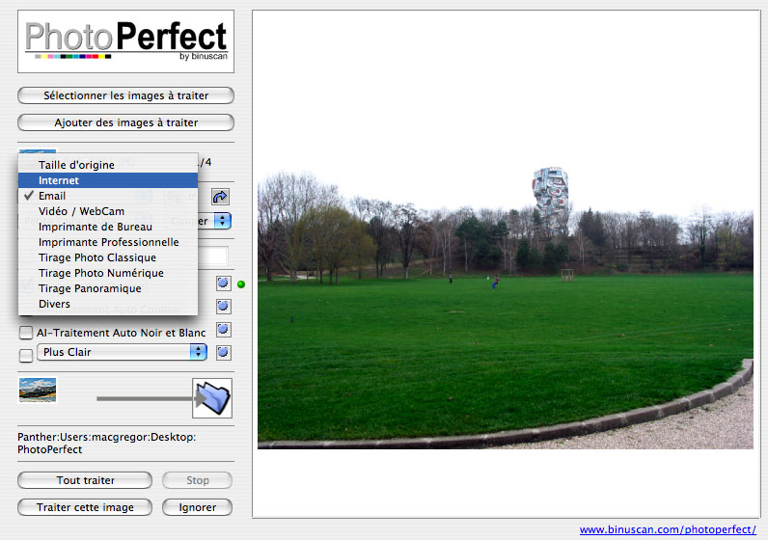Open the Plus Clair dropdown
The width and height of the screenshot is (768, 540).
pyautogui.click(x=122, y=352)
